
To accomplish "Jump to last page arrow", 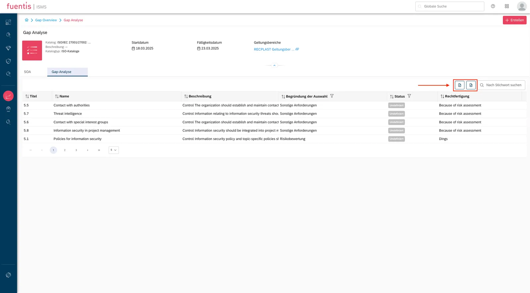I will pyautogui.click(x=99, y=150).
